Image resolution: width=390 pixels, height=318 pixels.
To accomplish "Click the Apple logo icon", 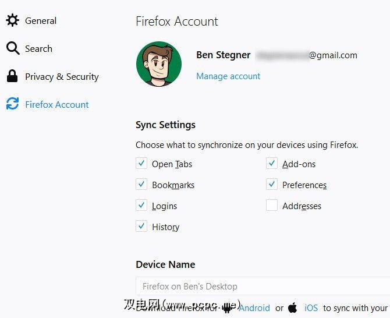I will tap(293, 308).
